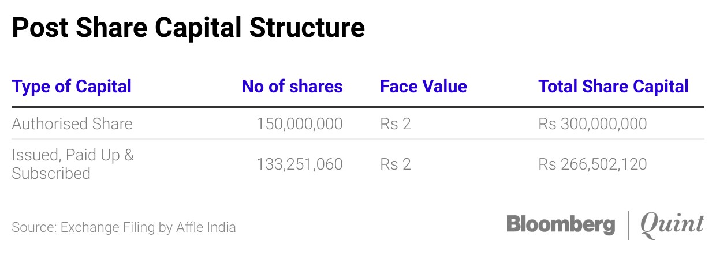Select the Authorised Share row label
The image size is (716, 255).
[72, 123]
